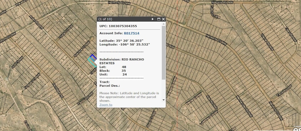Screen dimensions: 301x131
Task: Show the next feature in popup
Action: pos(153,19)
